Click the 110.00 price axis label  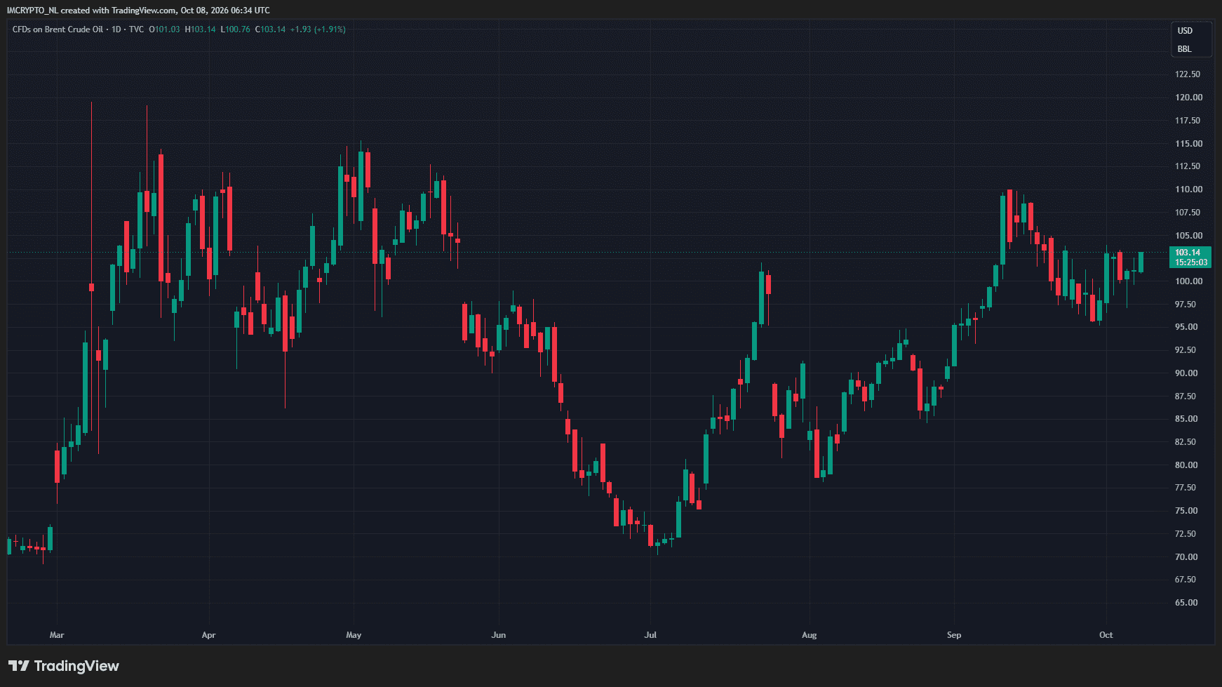pyautogui.click(x=1188, y=189)
